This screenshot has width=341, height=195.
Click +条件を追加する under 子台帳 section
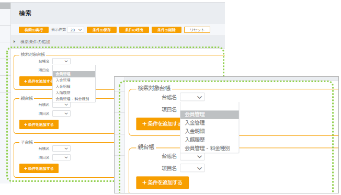pos(39,168)
